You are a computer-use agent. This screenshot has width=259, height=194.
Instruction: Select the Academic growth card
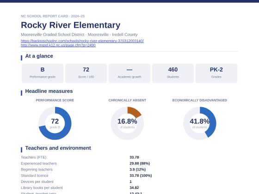pos(129,73)
